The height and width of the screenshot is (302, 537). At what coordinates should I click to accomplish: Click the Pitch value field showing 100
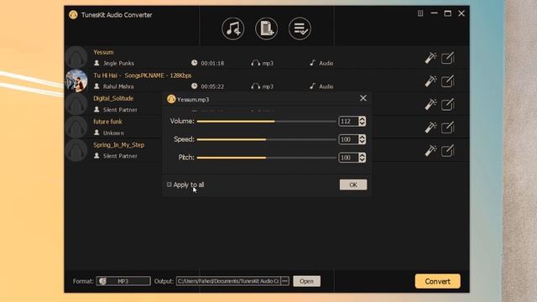coord(348,158)
